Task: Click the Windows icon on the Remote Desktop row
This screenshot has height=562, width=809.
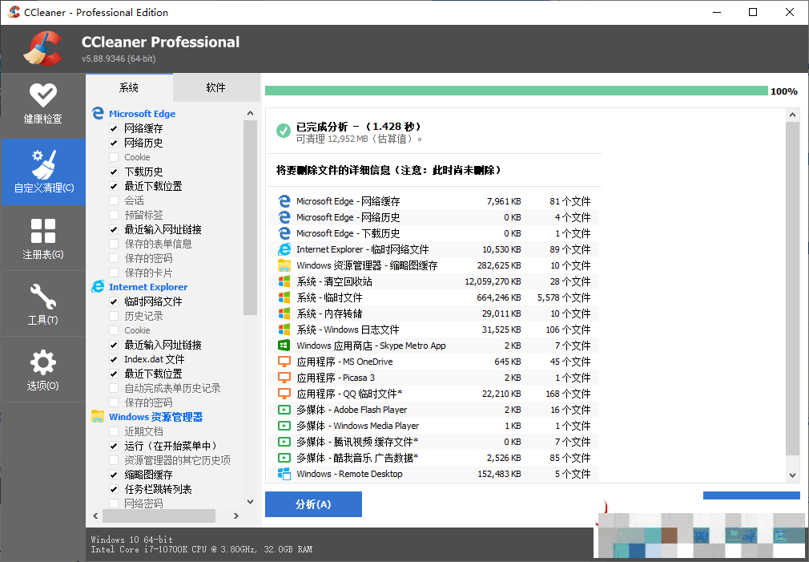Action: point(284,473)
